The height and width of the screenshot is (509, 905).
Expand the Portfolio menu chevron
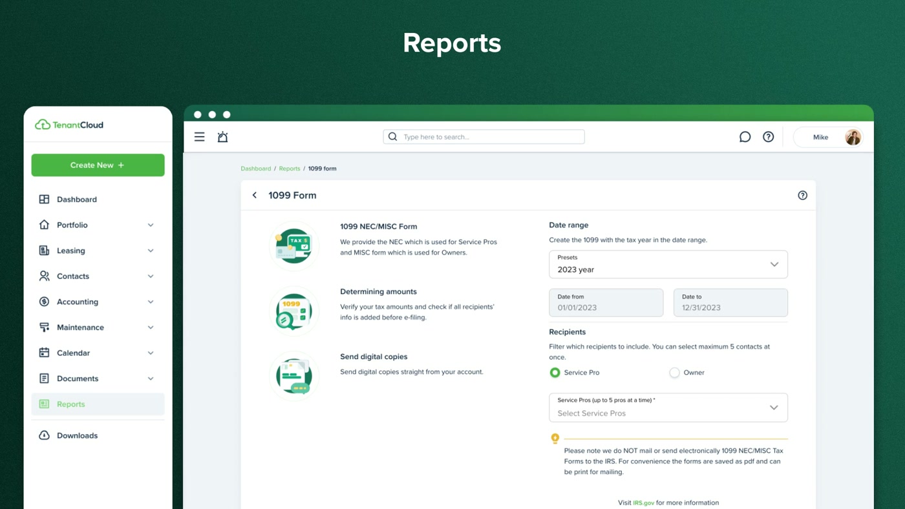pos(151,225)
